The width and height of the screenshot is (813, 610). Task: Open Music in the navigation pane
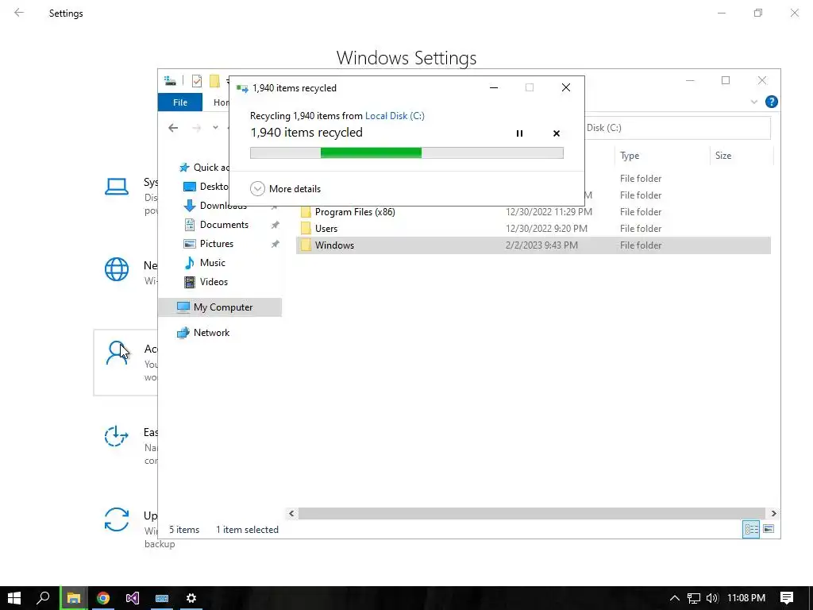pos(206,262)
